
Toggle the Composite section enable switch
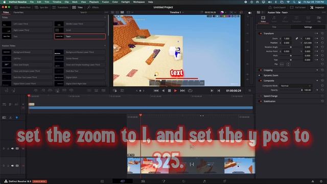(x=260, y=81)
